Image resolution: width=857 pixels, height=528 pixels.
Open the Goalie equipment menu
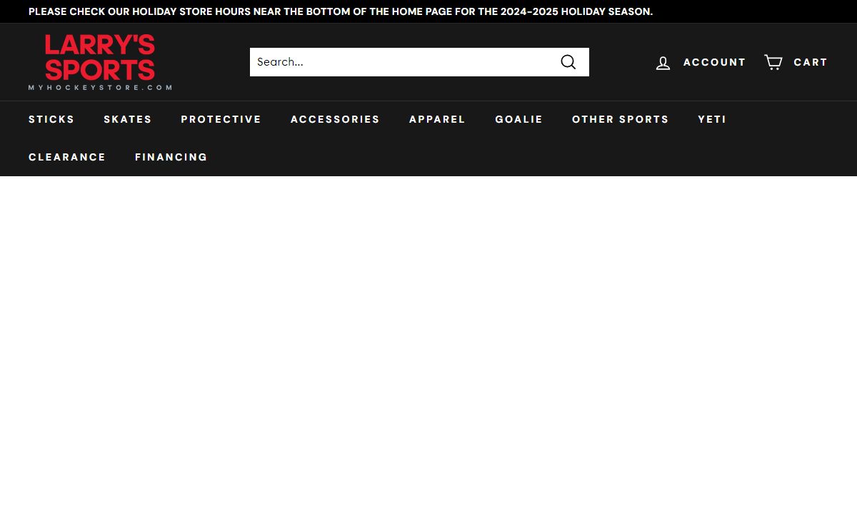(x=518, y=119)
